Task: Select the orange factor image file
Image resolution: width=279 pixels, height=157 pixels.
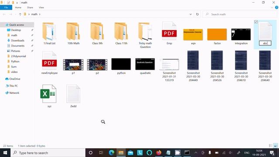Action: pos(217,36)
